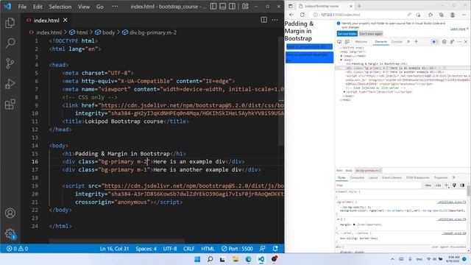Open the Selection menu
Screen dimensions: 471x265
click(60, 7)
